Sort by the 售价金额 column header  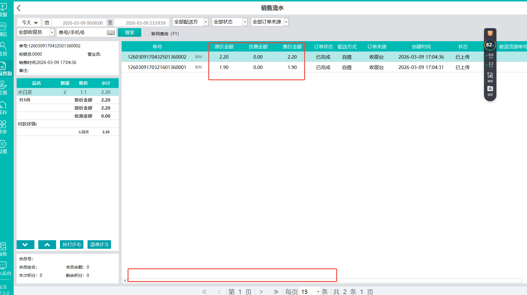click(292, 47)
